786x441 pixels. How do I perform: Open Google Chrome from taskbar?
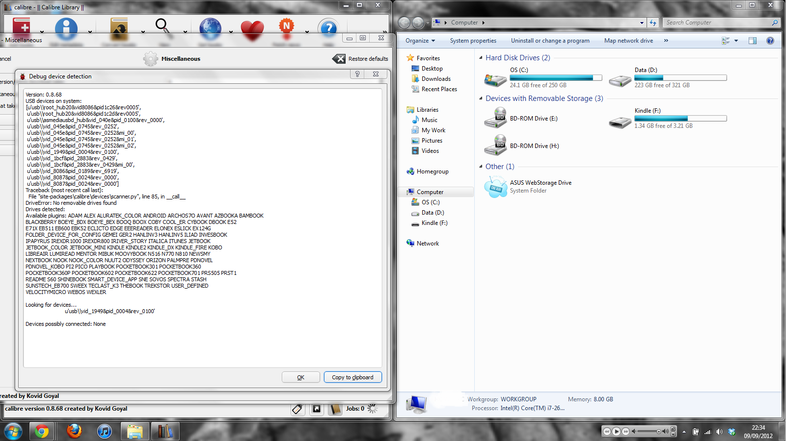(x=42, y=431)
